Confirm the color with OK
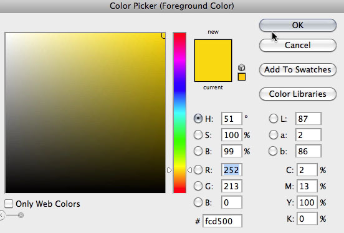Screen dimensions: 344x233 pos(298,25)
